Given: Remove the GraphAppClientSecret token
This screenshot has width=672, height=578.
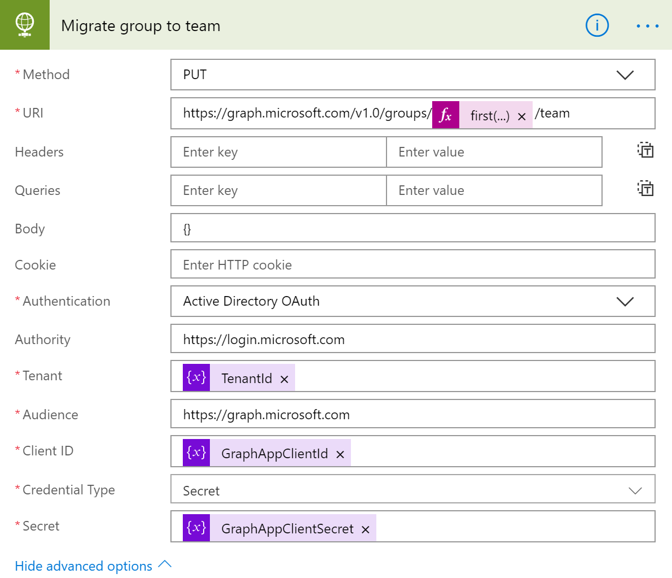Looking at the screenshot, I should 366,528.
